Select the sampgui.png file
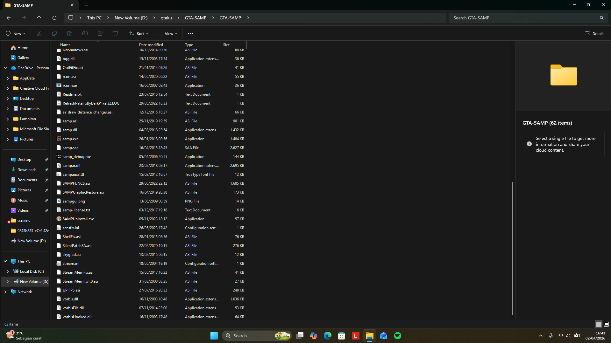The image size is (611, 343). pos(74,201)
